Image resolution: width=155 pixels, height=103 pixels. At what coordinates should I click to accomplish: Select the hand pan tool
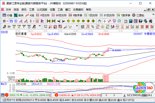coord(99,21)
